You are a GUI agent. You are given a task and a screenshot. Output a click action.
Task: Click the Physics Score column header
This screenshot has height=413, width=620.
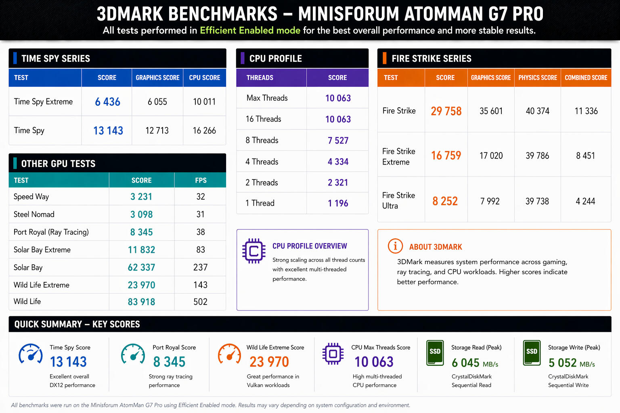(537, 78)
